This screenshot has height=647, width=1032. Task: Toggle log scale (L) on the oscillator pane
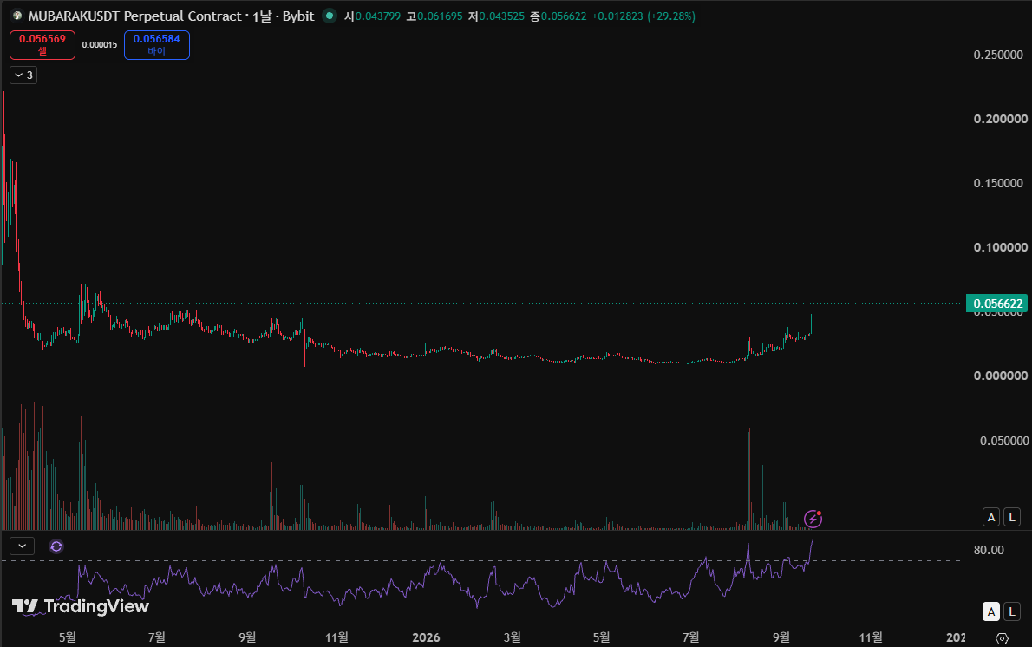pos(1012,611)
